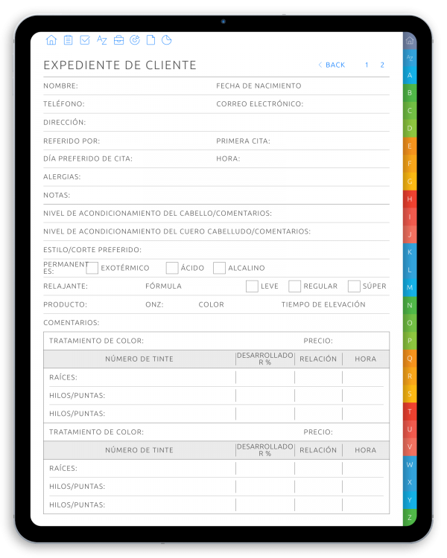This screenshot has height=558, width=447.
Task: Check the Alcalino checkbox
Action: pyautogui.click(x=219, y=268)
